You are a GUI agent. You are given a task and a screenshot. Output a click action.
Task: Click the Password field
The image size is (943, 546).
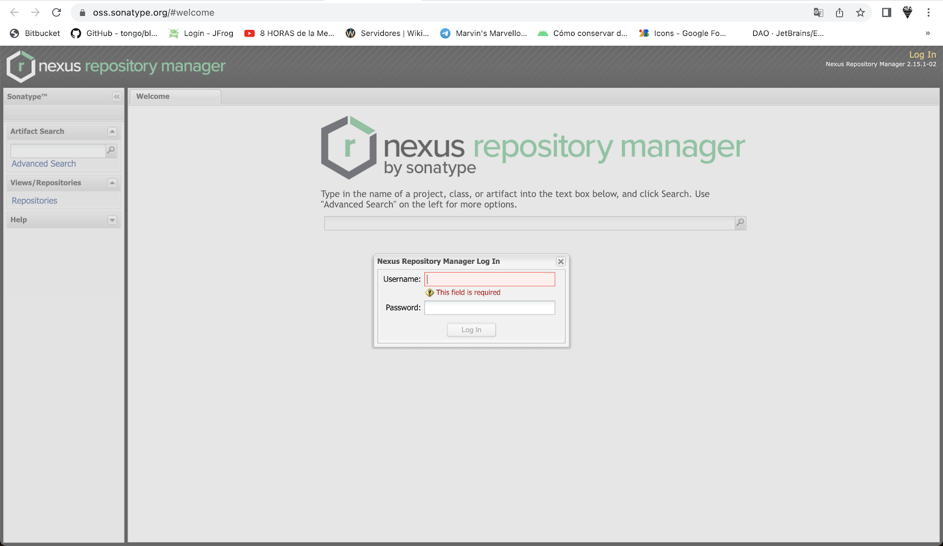(490, 307)
